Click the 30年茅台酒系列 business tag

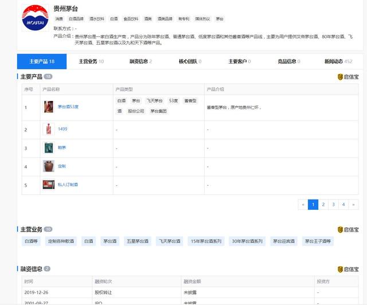point(247,241)
